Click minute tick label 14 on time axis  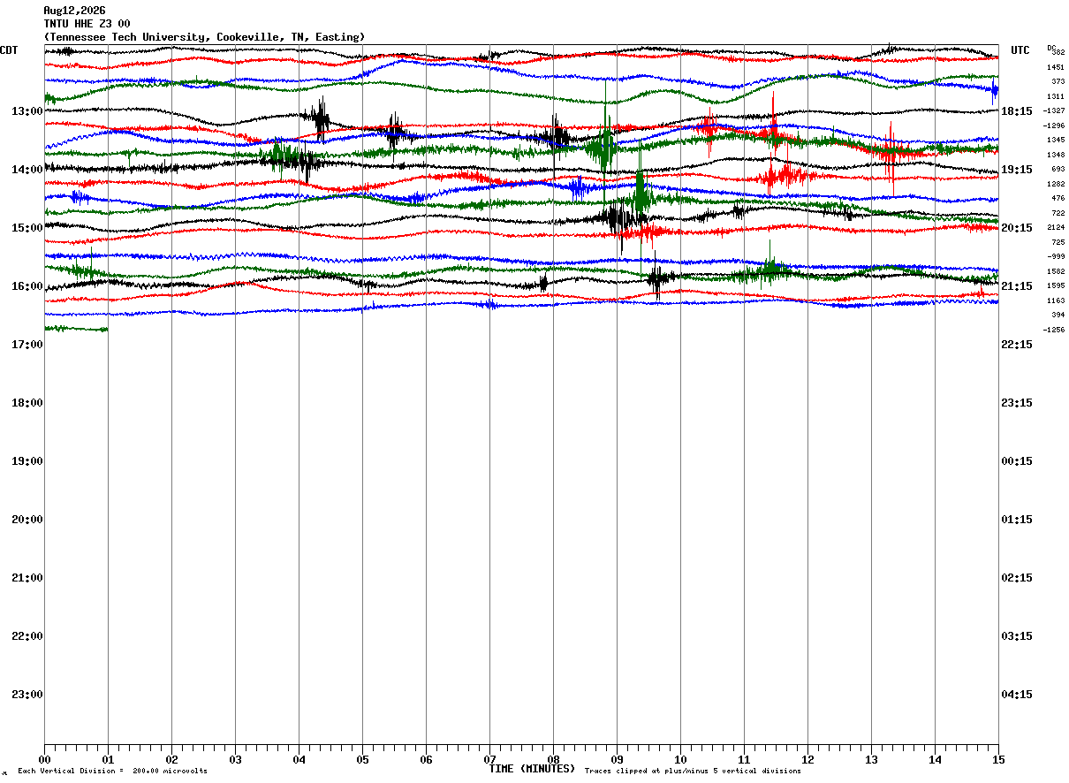tap(935, 759)
